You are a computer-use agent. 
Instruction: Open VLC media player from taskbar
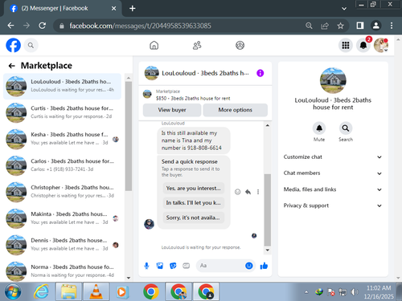click(96, 292)
